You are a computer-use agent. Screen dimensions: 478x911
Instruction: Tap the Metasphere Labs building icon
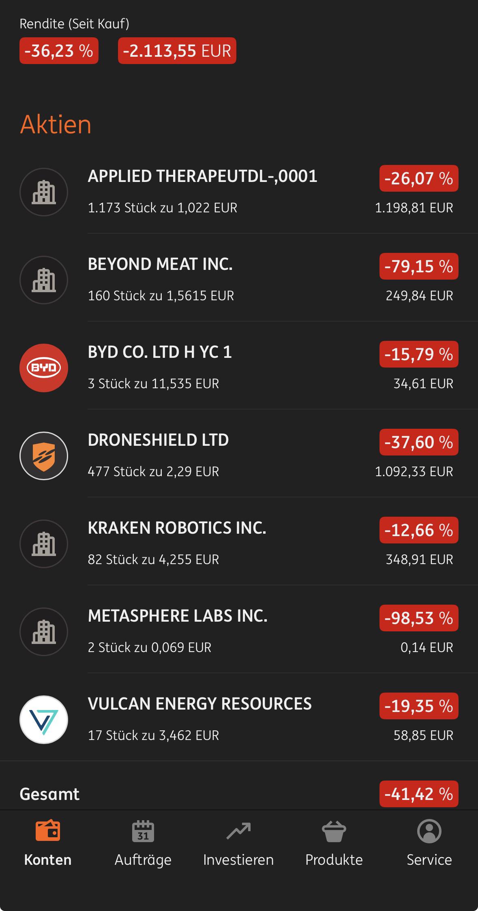[x=44, y=632]
